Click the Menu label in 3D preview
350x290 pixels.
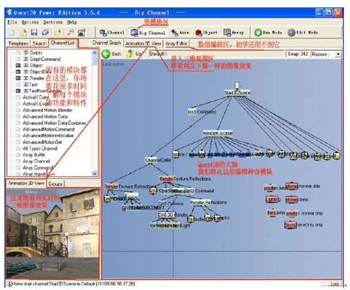point(31,192)
